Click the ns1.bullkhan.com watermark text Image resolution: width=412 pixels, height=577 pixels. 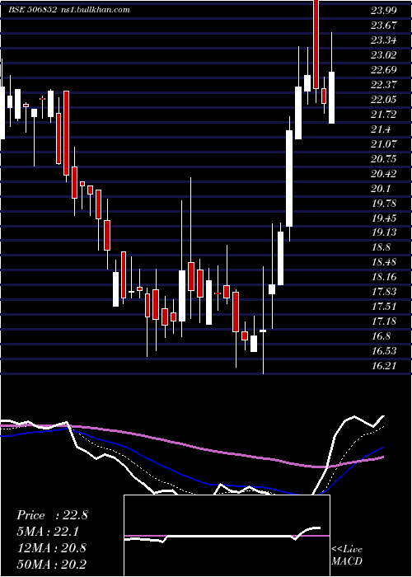tap(95, 10)
